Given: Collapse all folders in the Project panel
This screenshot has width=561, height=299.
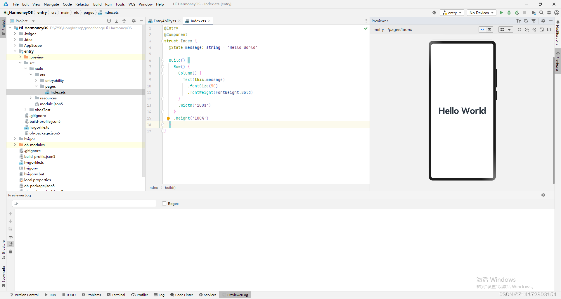Looking at the screenshot, I should tap(124, 21).
